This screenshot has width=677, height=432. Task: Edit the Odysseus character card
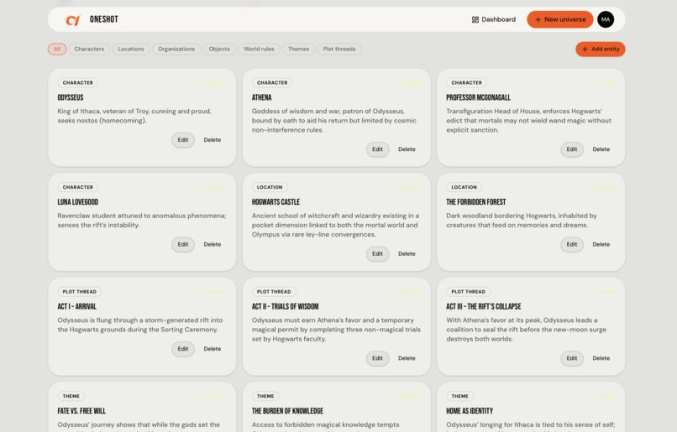tap(183, 140)
